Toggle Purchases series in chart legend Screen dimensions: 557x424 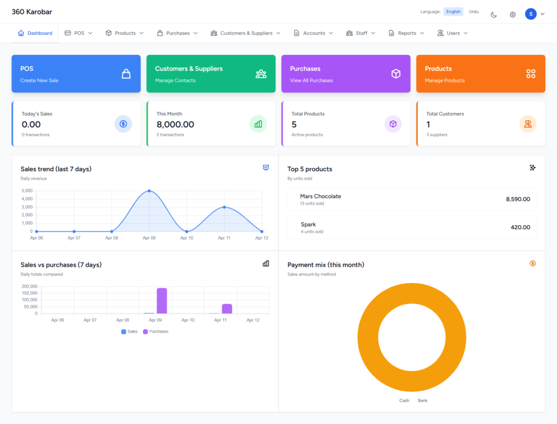[156, 331]
